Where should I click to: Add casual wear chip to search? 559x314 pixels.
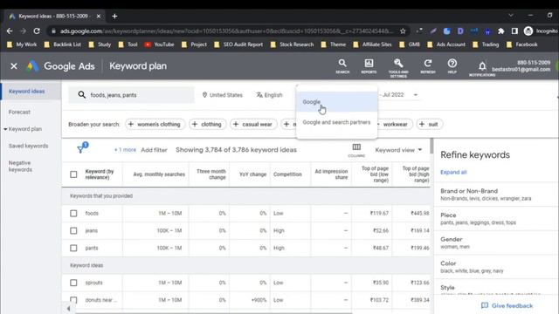[x=253, y=124]
